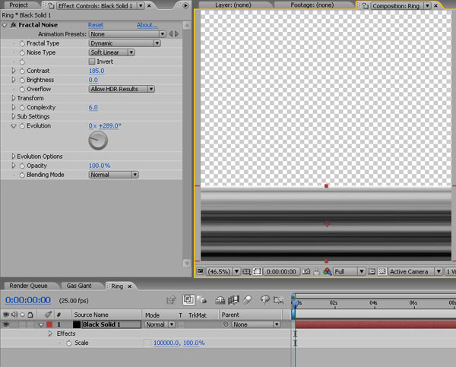The width and height of the screenshot is (456, 367).
Task: Enable the Invert checkbox
Action: [x=93, y=62]
